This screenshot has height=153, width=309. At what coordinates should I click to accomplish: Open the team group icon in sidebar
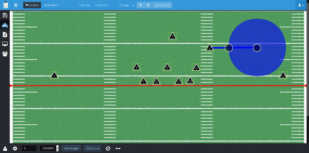click(x=5, y=54)
